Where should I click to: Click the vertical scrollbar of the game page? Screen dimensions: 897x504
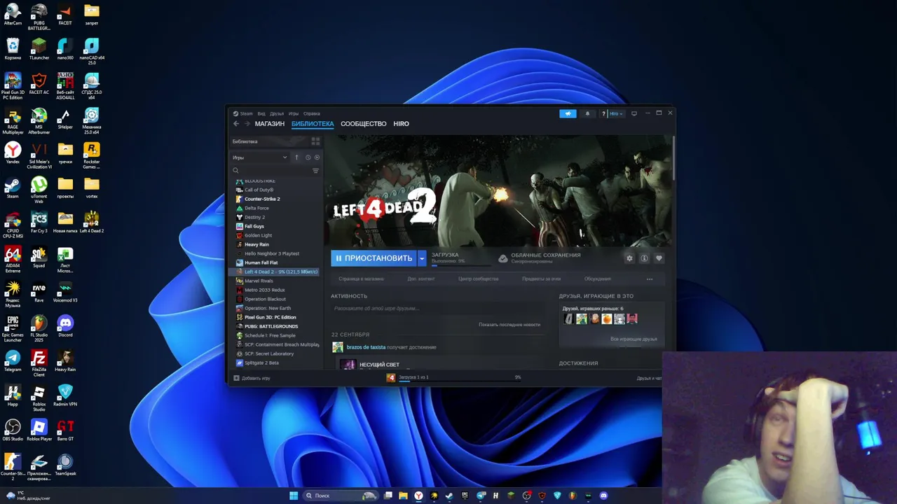pos(673,160)
